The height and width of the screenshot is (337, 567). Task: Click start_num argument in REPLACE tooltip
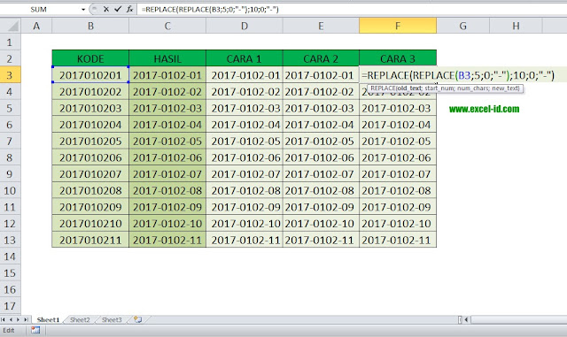click(439, 88)
